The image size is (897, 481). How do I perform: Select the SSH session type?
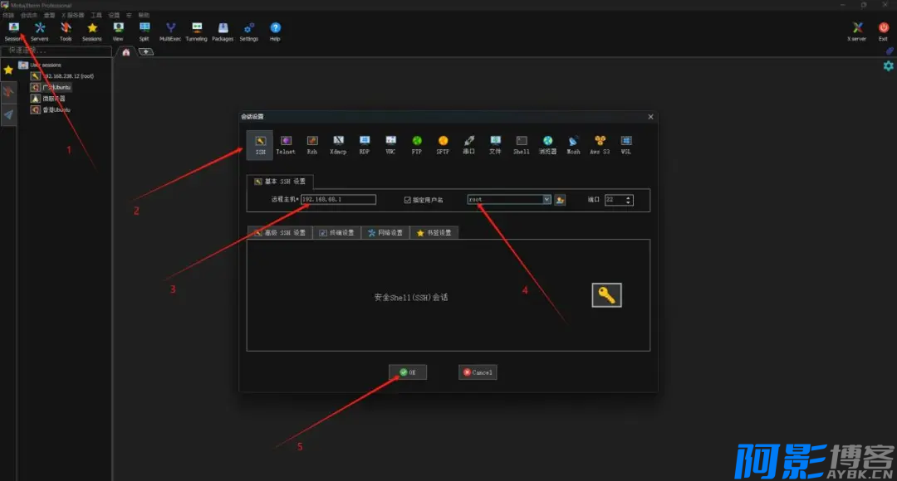pos(260,145)
